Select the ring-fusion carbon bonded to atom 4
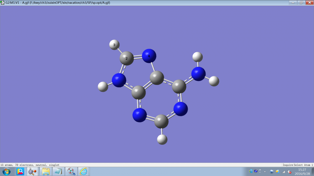Image resolution: width=314 pixels, height=176 pixels. (x=157, y=78)
